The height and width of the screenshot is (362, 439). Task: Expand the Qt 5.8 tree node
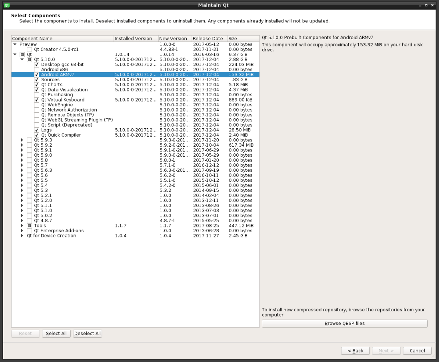click(22, 160)
